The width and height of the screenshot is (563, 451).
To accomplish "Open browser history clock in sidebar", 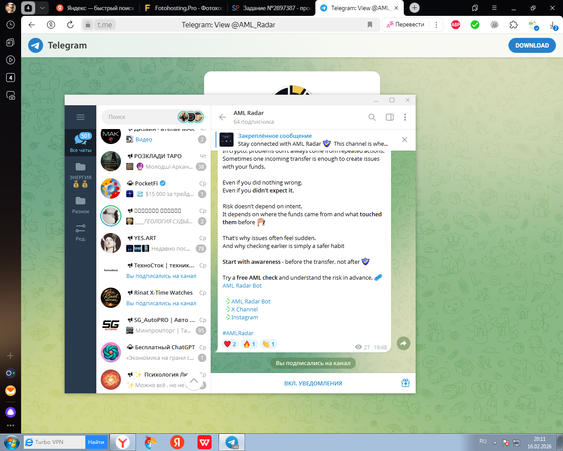I will (11, 25).
